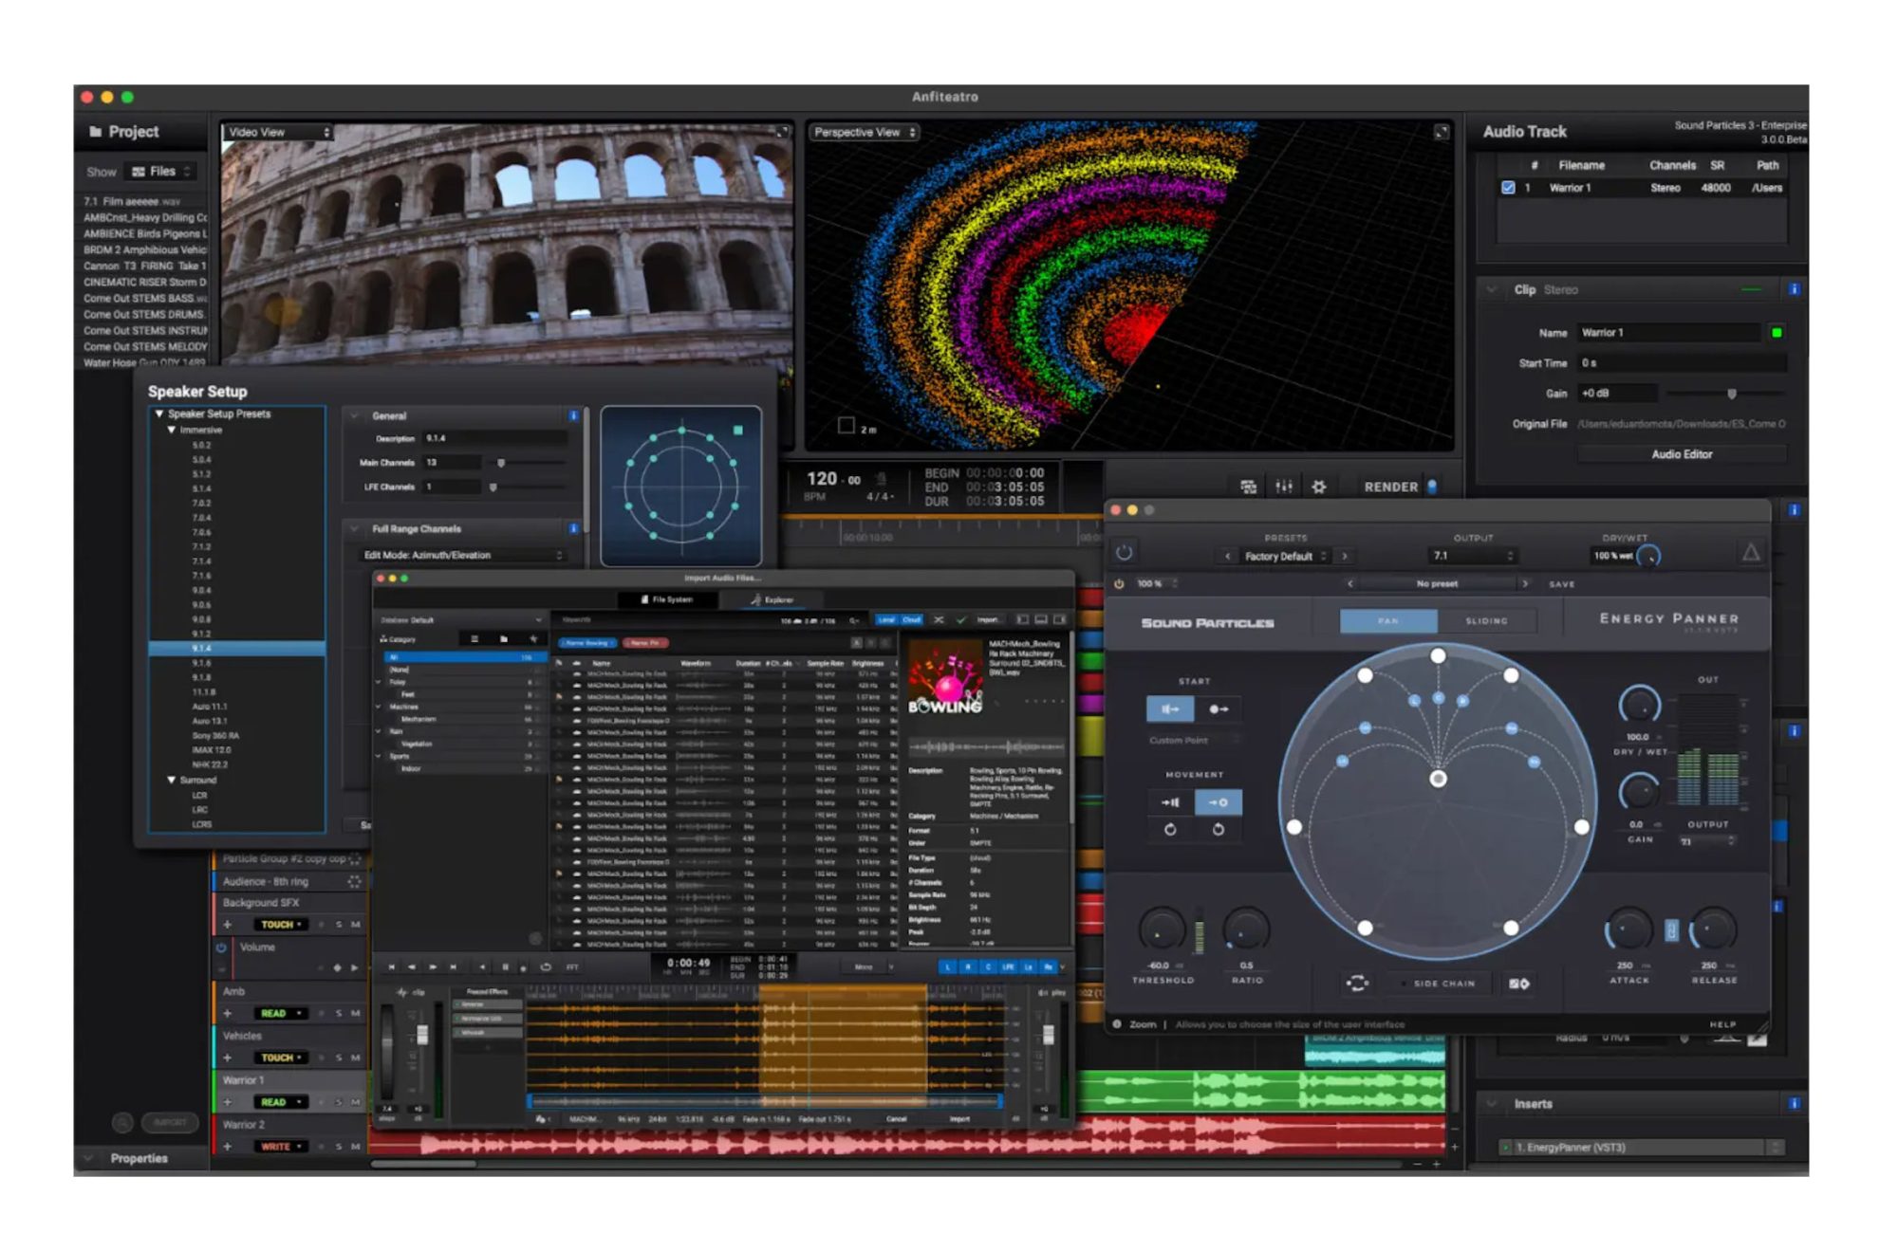Select the 9.1.4 speaker preset
Viewport: 1898px width, 1251px height.
(237, 649)
